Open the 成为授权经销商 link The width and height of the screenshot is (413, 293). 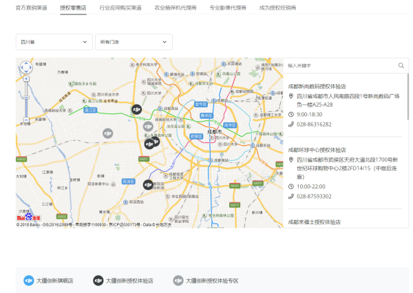[x=277, y=7]
